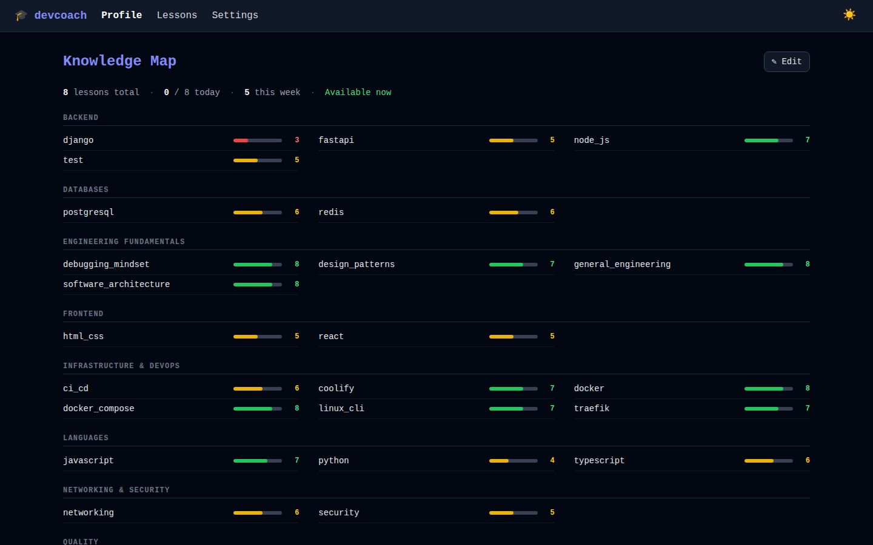
Task: Select the django skill under BACKEND
Action: tap(78, 140)
